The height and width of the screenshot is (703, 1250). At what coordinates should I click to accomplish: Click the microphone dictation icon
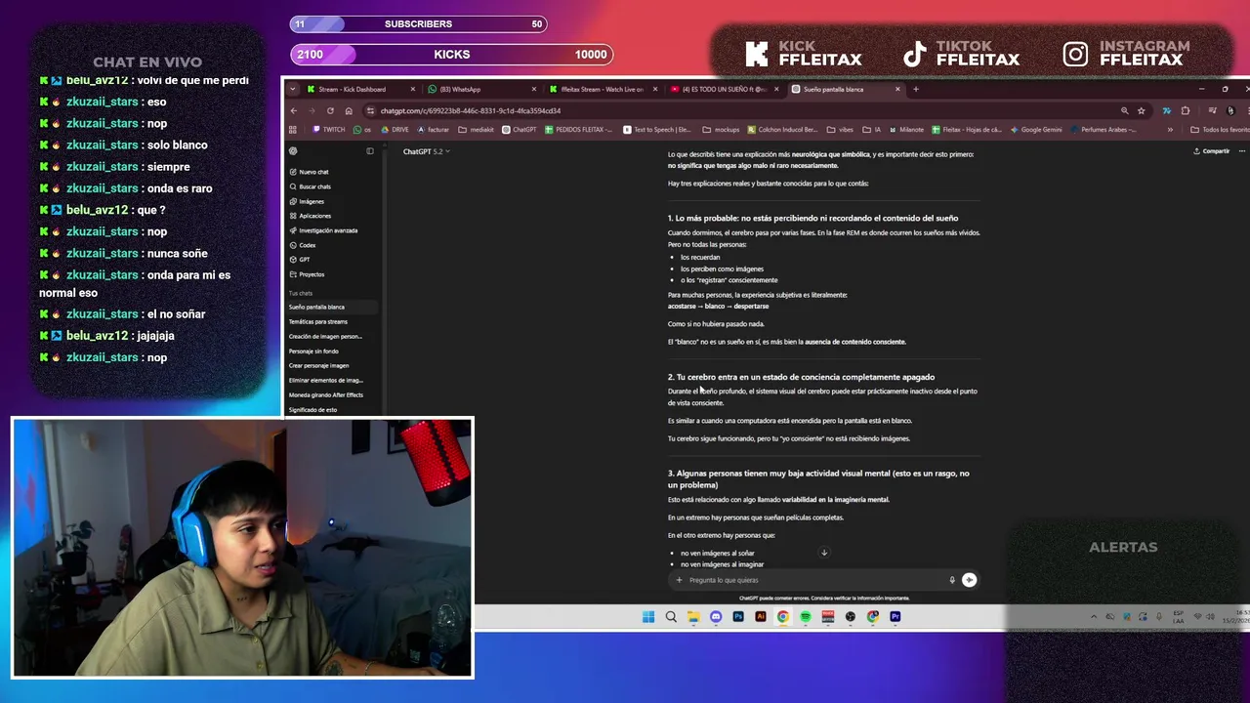[952, 580]
